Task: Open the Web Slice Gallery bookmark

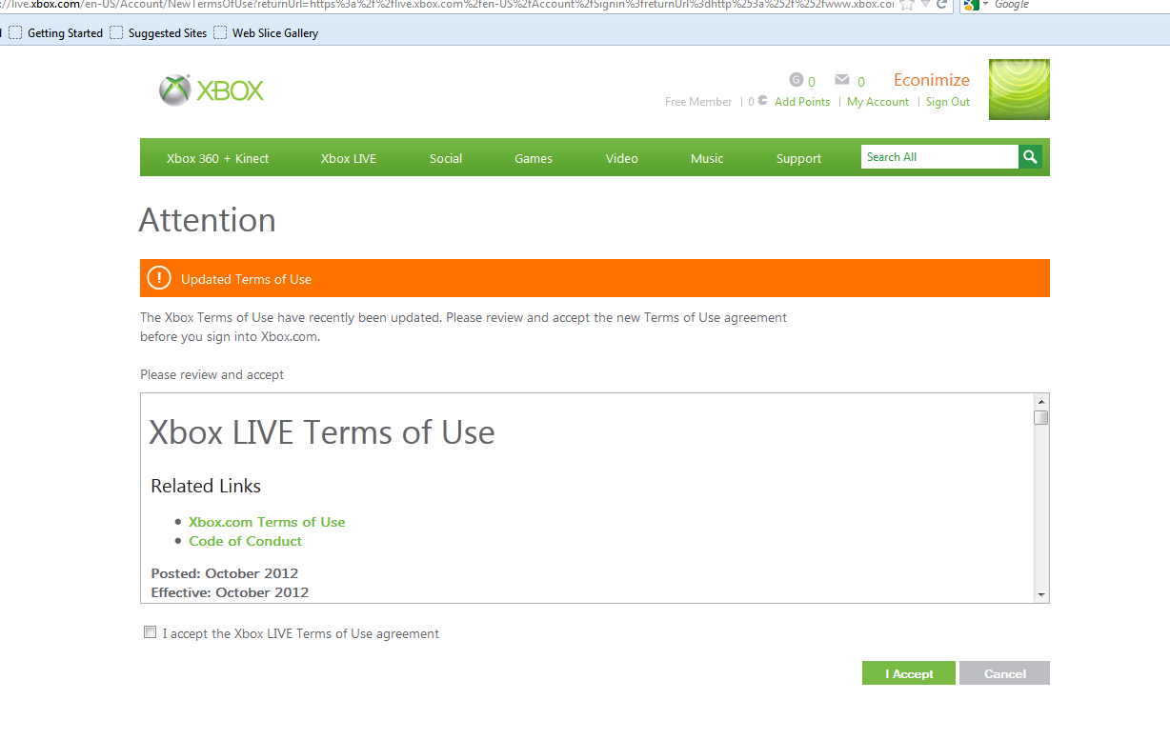Action: (266, 32)
